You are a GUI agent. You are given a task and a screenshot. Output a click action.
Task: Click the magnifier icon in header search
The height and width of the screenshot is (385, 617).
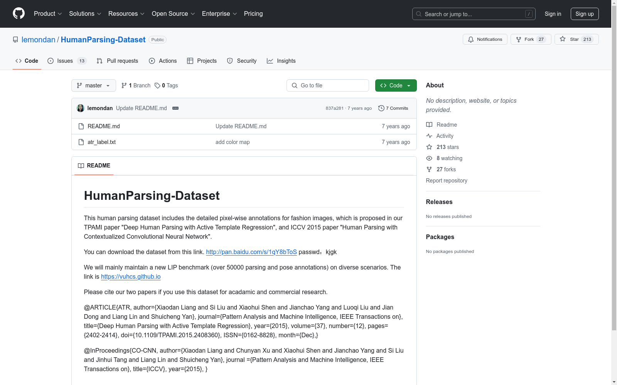419,14
